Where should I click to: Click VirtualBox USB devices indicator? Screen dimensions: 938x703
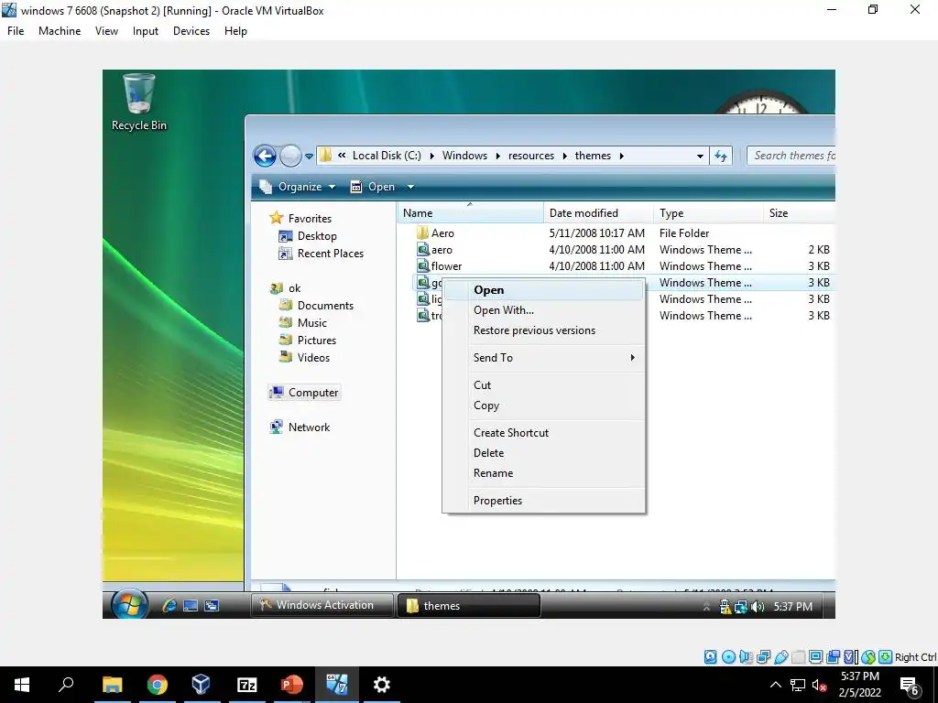pyautogui.click(x=780, y=657)
